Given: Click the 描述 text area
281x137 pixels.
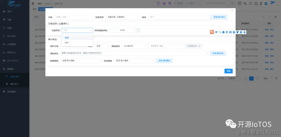Looking at the screenshot, I should pos(179,17).
